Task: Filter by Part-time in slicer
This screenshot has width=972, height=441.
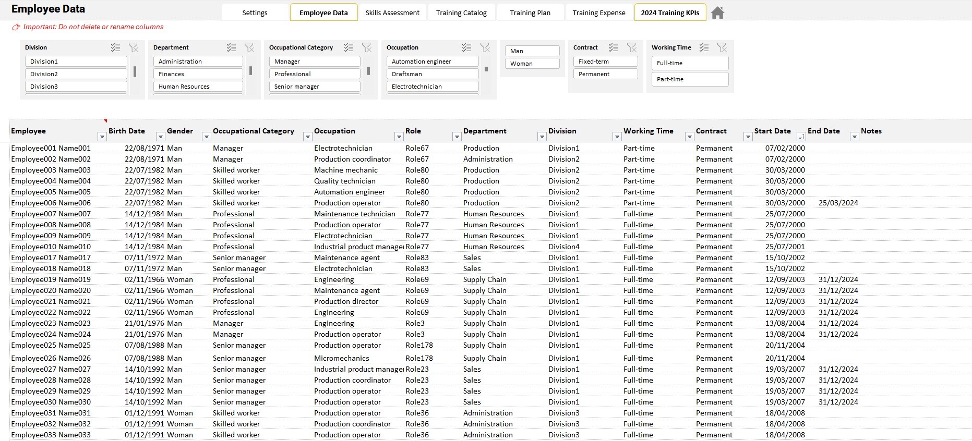Action: click(690, 79)
